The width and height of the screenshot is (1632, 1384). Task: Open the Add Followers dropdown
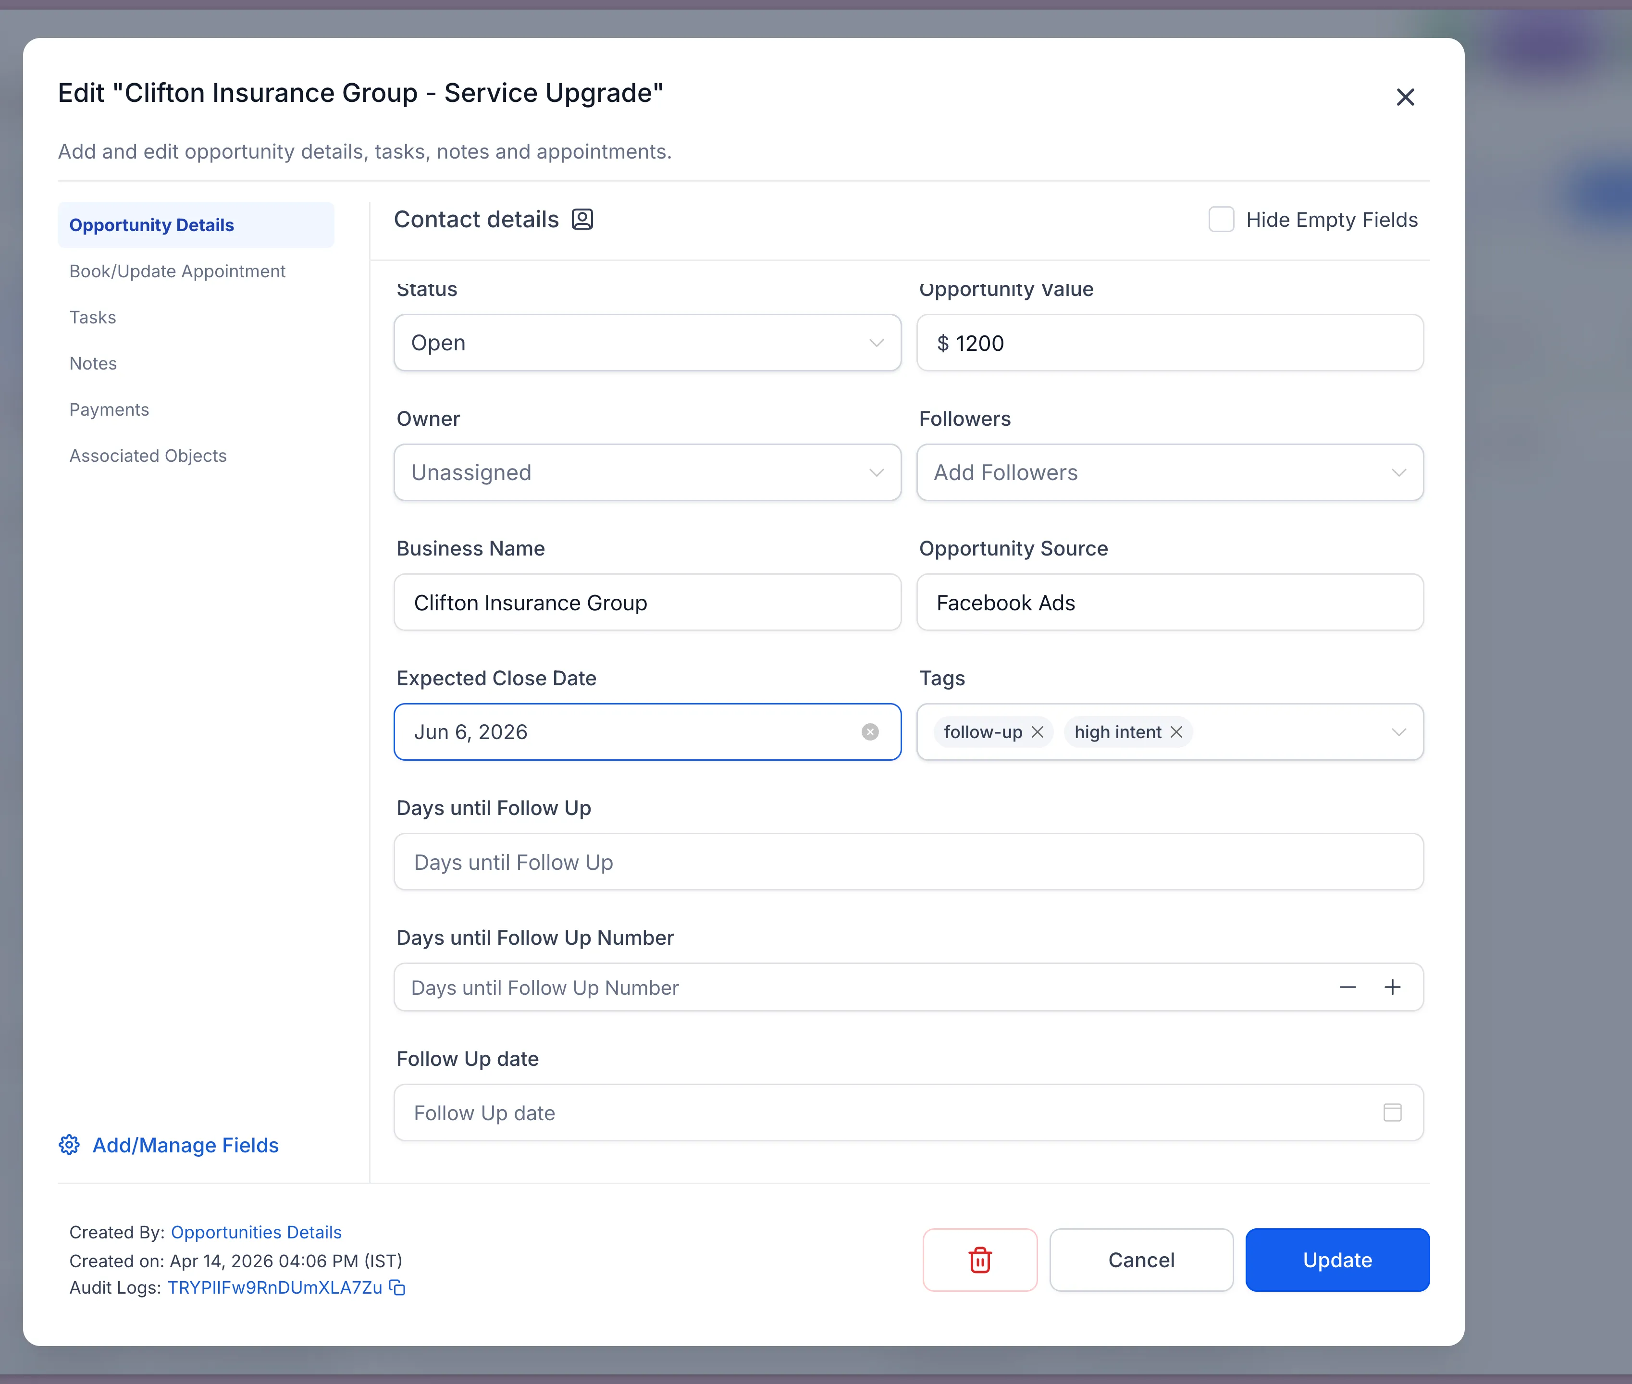click(1169, 472)
